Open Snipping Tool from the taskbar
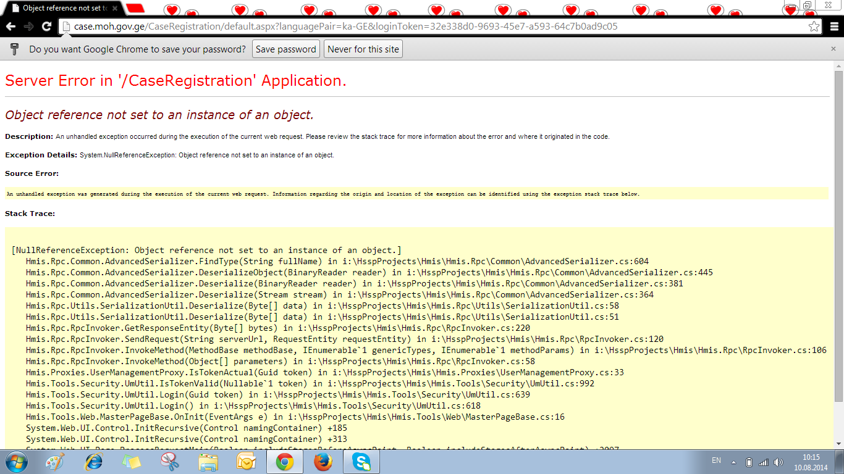Screen dimensions: 844x474 (x=169, y=461)
